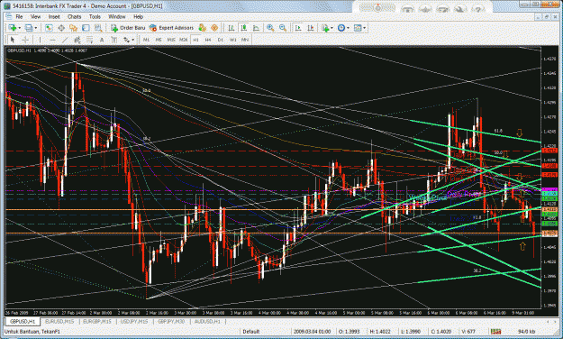563x339 pixels.
Task: Open the View menu
Action: [x=35, y=16]
